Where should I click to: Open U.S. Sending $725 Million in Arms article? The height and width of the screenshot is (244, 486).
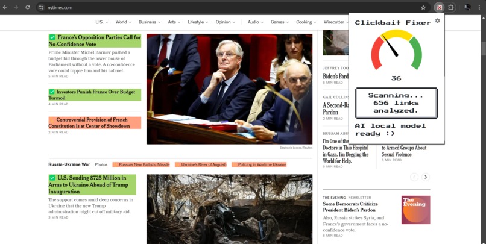point(92,184)
